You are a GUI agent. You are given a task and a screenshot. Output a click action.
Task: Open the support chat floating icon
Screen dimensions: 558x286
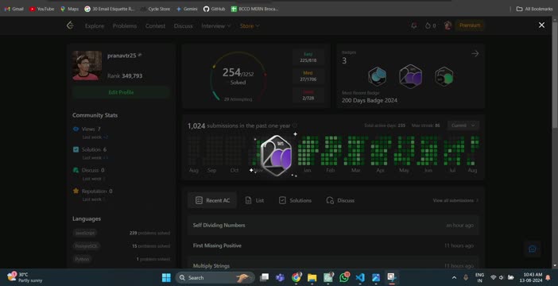point(533,249)
